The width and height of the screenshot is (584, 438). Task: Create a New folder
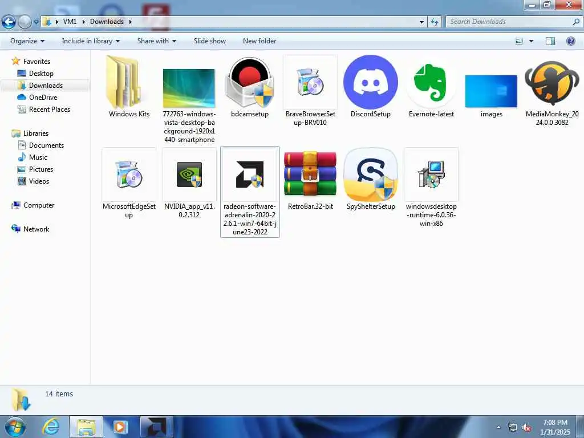click(x=259, y=41)
